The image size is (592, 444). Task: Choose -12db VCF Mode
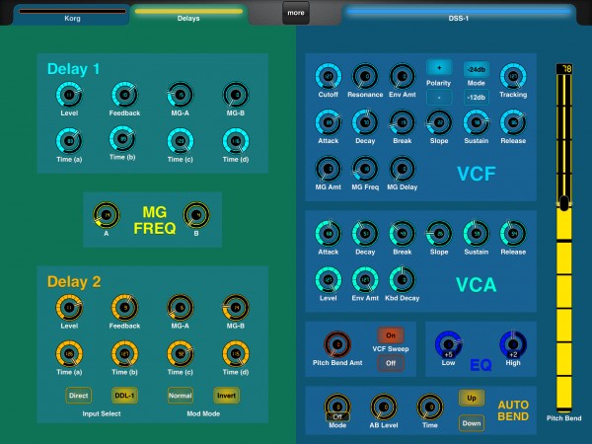coord(477,97)
